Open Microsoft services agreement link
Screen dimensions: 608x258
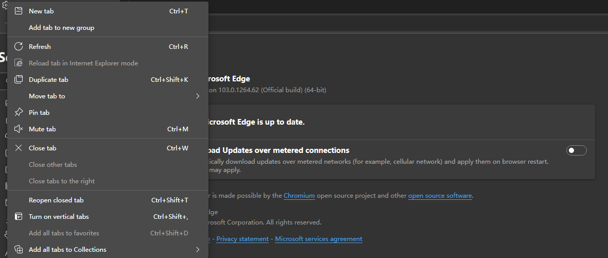pos(319,238)
